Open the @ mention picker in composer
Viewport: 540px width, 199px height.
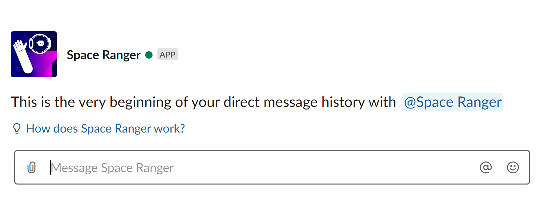tap(486, 167)
